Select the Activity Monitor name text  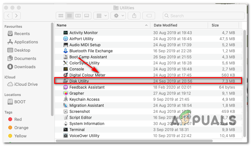click(x=83, y=33)
